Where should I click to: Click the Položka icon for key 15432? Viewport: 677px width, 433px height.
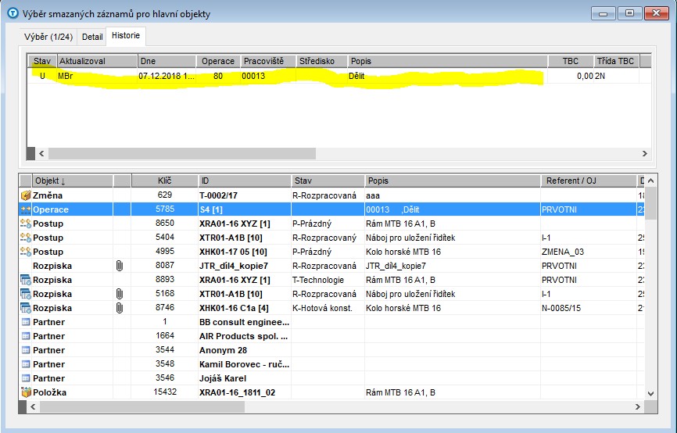(x=25, y=392)
